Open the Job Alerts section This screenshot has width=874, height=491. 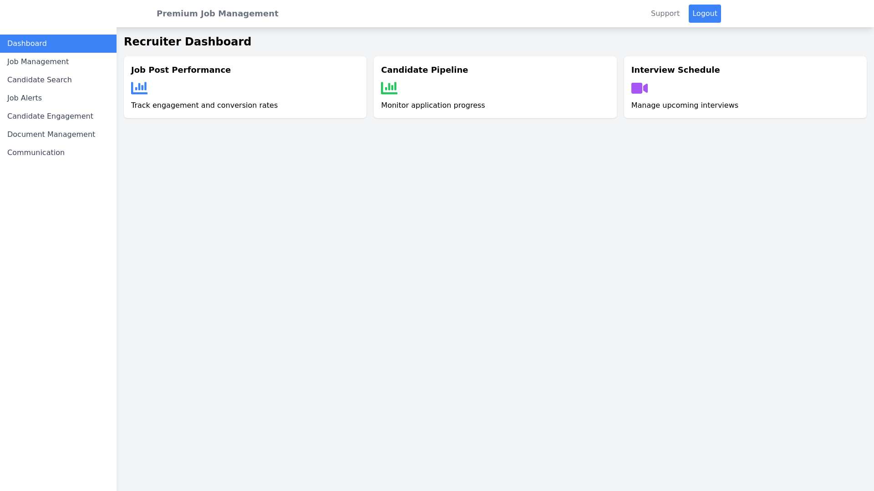pyautogui.click(x=25, y=98)
